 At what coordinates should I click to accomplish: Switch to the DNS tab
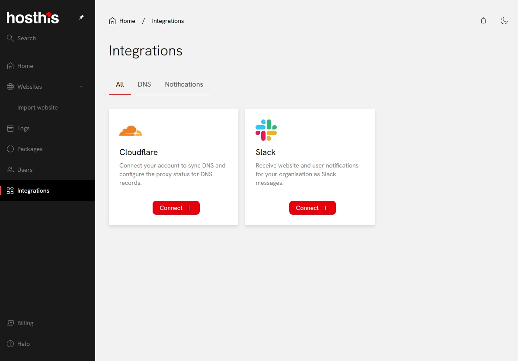(x=144, y=84)
